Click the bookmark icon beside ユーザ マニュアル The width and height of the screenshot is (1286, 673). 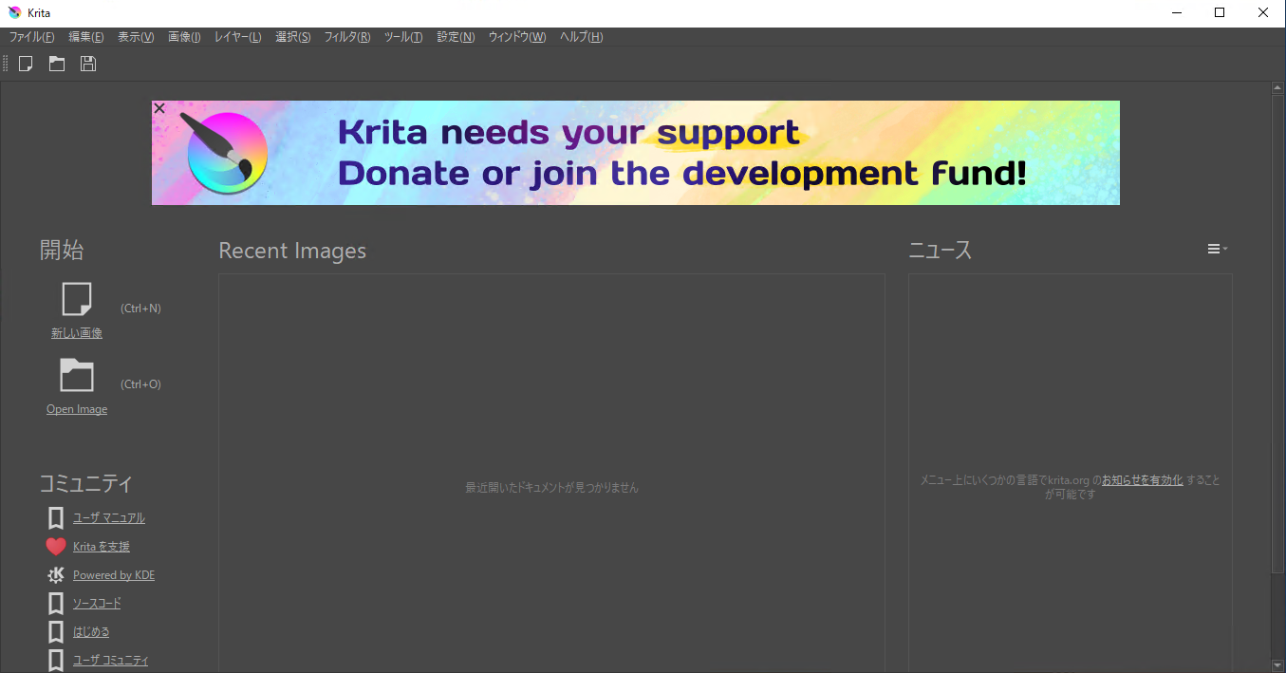click(54, 517)
